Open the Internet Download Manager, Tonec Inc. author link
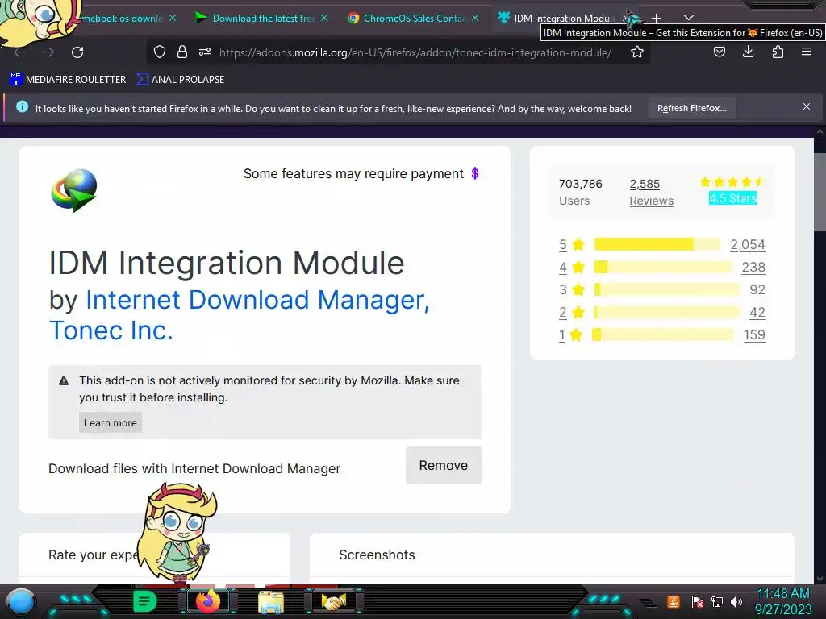826x619 pixels. point(240,315)
